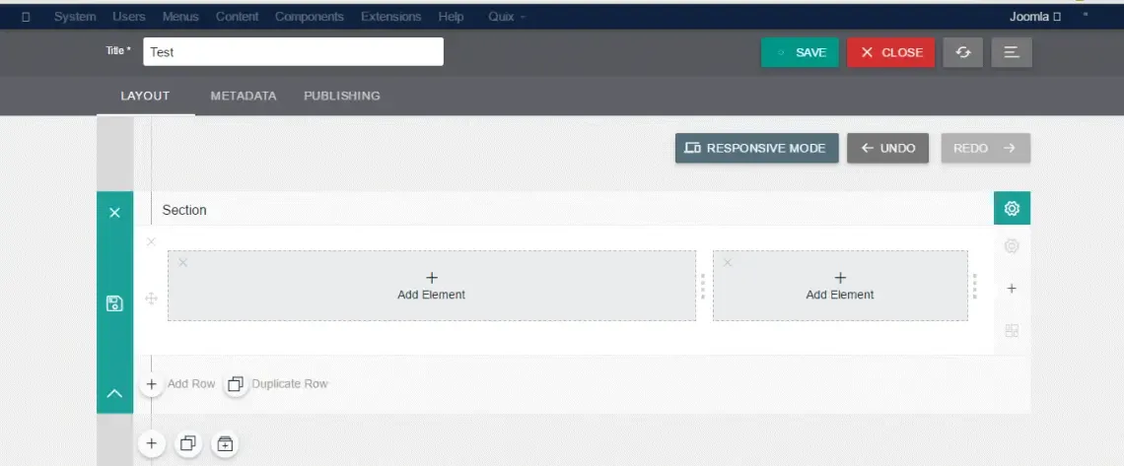Click the green SAVE button
The width and height of the screenshot is (1124, 466).
point(800,52)
